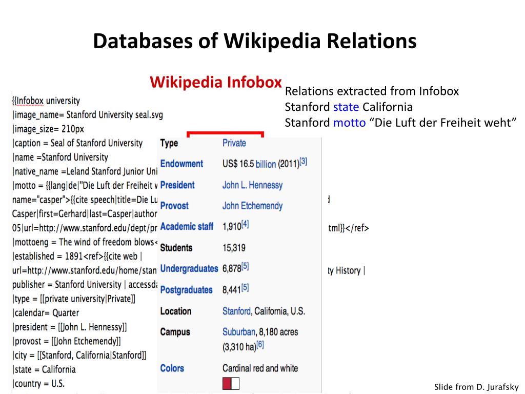Click the President label link in the infobox
The height and width of the screenshot is (394, 525).
pos(177,185)
